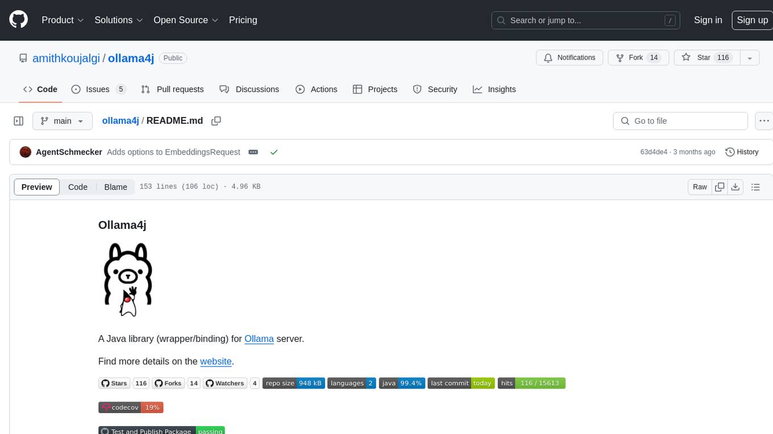773x434 pixels.
Task: Open commit hash 63d4de4
Action: (654, 152)
